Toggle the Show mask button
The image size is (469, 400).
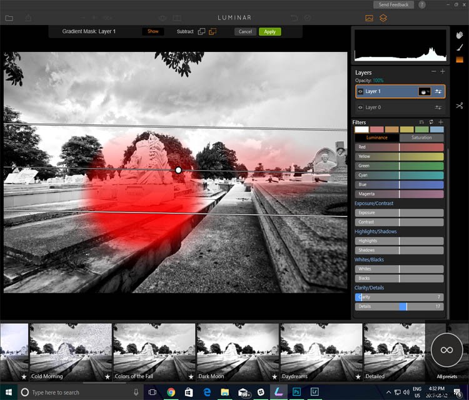tap(153, 31)
